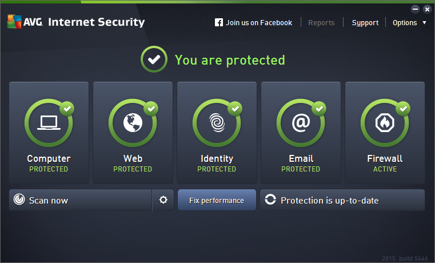Screen dimensions: 435x263
Task: Click the AVG logo
Action: 14,22
